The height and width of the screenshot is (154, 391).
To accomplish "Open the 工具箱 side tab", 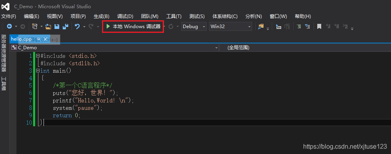I will pyautogui.click(x=4, y=84).
